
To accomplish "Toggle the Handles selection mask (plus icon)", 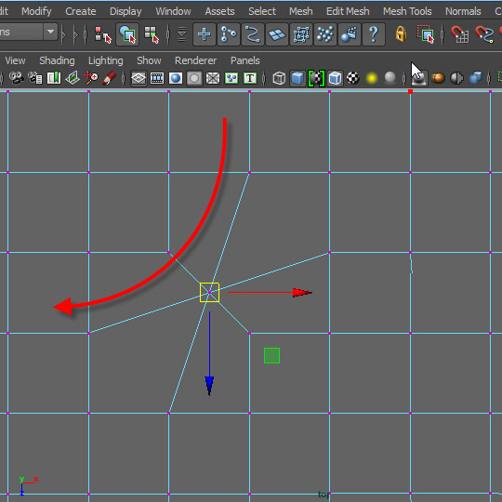I will tap(205, 34).
